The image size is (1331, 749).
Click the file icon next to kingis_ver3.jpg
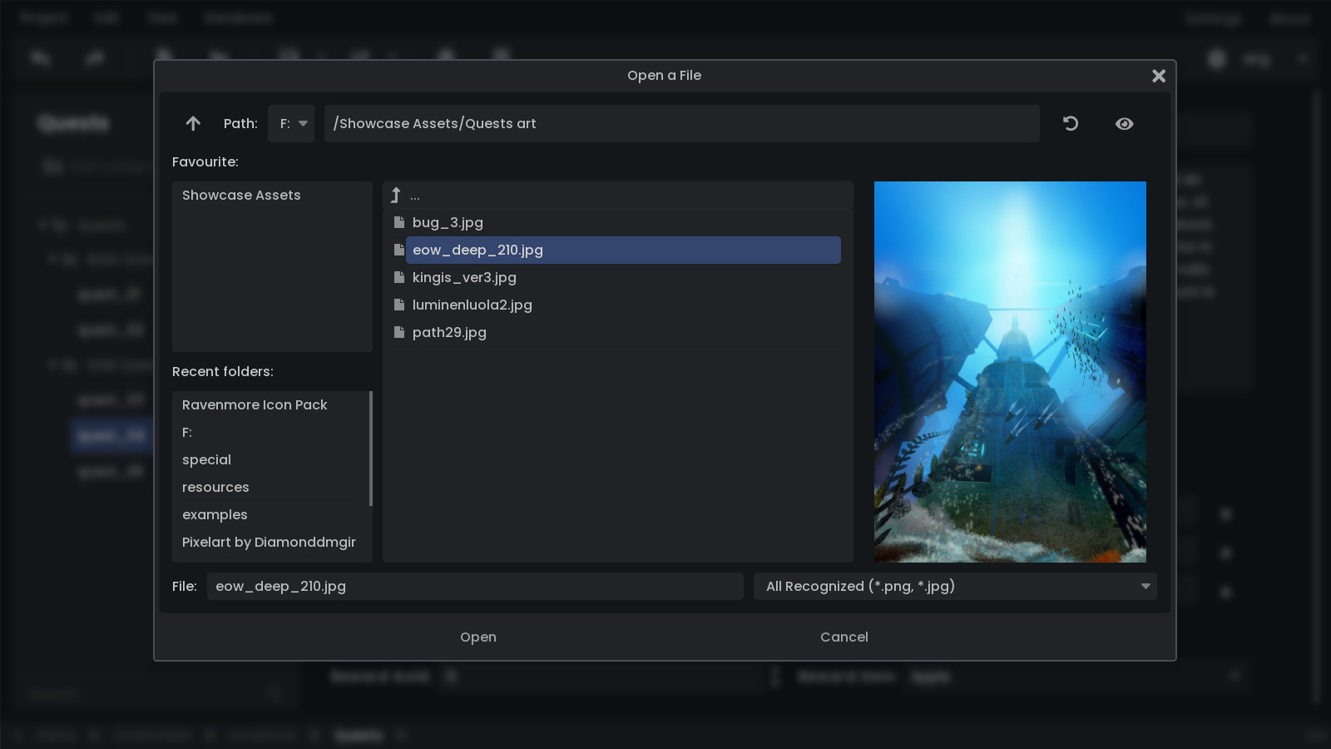pos(399,277)
